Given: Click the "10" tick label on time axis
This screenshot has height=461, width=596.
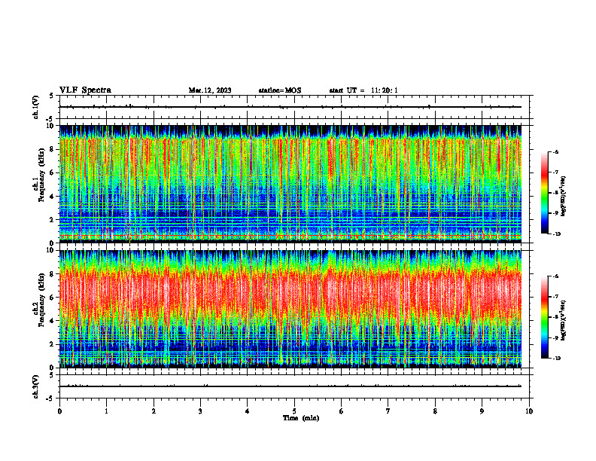Looking at the screenshot, I should pos(529,411).
